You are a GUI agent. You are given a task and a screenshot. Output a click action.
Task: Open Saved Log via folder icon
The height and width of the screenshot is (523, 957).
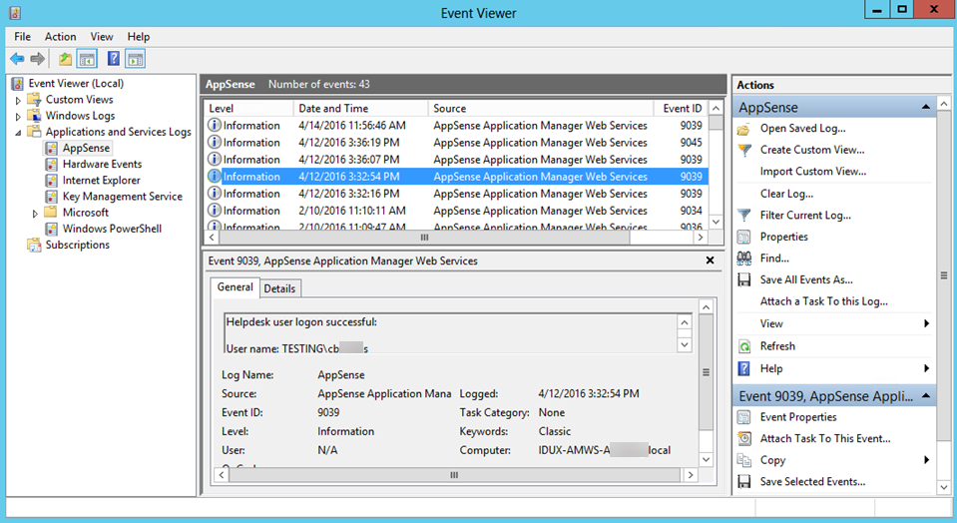[x=743, y=129]
